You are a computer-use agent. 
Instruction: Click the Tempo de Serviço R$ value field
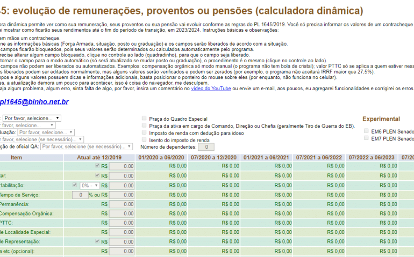coord(122,195)
